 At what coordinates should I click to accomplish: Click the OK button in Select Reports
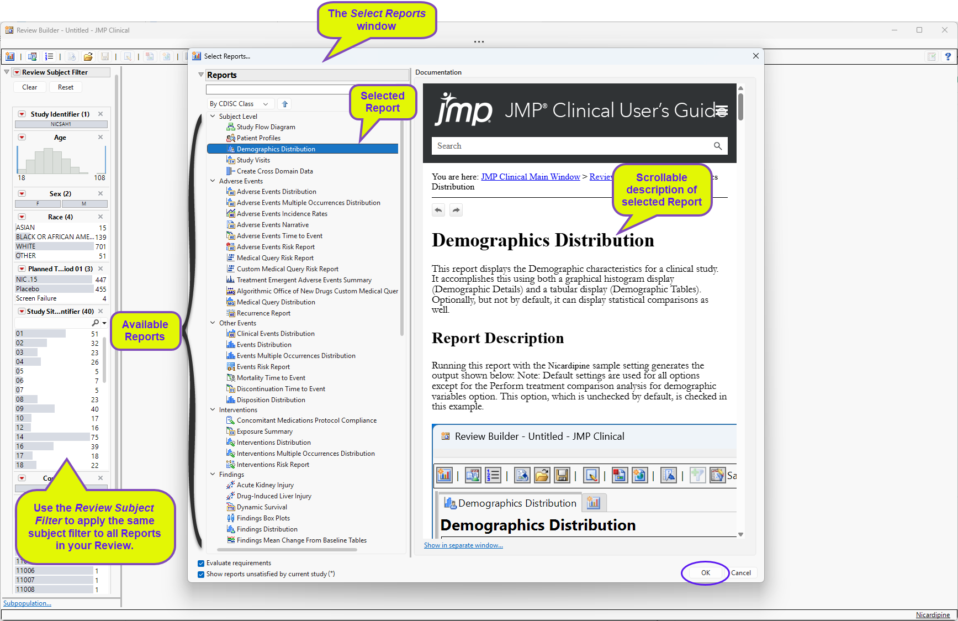pyautogui.click(x=706, y=573)
